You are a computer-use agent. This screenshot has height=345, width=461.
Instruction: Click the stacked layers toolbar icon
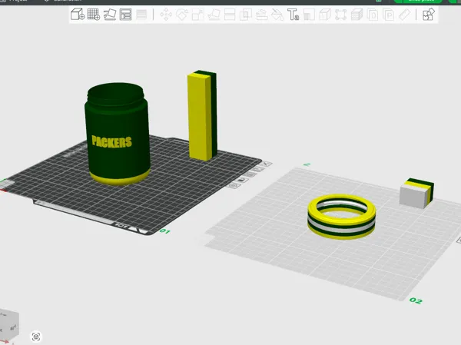(357, 15)
